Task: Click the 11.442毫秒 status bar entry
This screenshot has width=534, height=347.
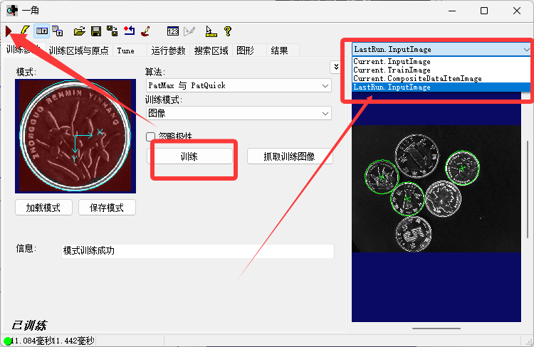Action: pyautogui.click(x=73, y=341)
